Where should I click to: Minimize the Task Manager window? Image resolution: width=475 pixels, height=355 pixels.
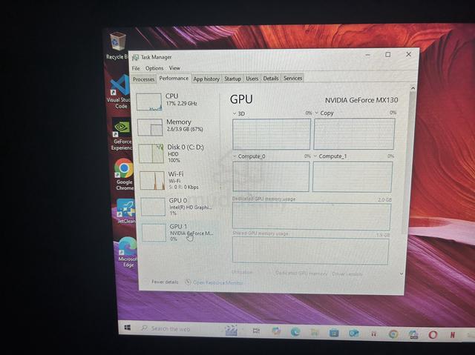pyautogui.click(x=368, y=55)
